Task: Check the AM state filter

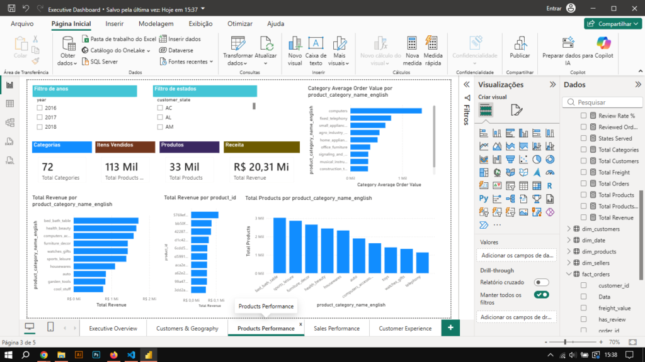Action: 160,127
